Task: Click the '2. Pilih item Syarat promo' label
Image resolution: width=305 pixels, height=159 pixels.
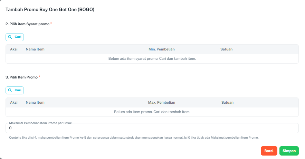Action: tap(28, 24)
